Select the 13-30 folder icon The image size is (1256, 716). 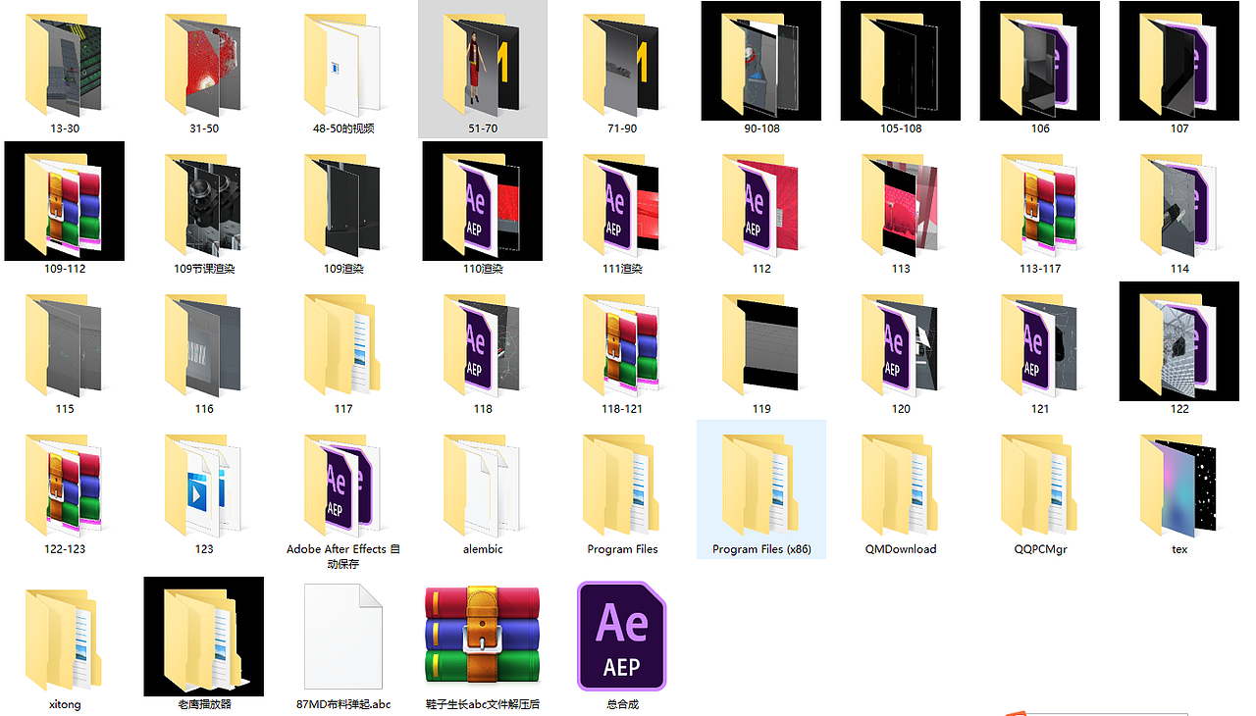coord(65,65)
